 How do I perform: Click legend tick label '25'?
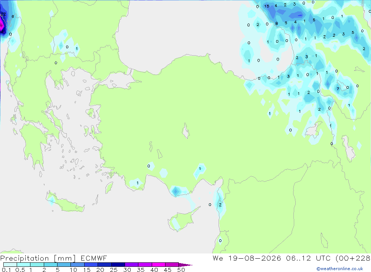pos(114,270)
